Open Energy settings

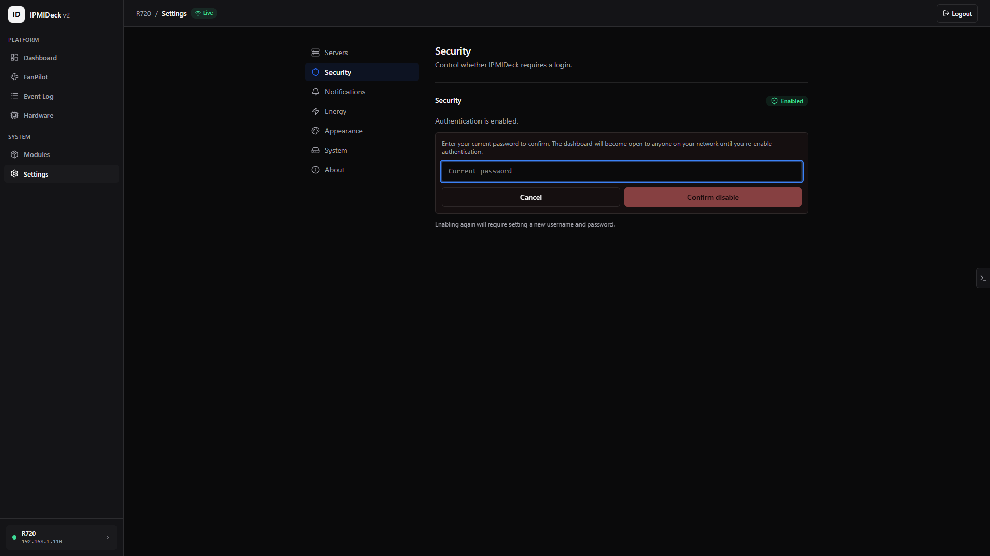coord(361,111)
